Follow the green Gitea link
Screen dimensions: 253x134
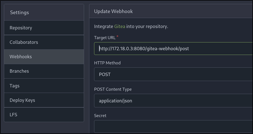(x=120, y=27)
